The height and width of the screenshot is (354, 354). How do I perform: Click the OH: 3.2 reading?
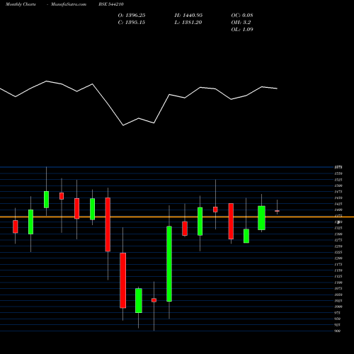coord(241,23)
